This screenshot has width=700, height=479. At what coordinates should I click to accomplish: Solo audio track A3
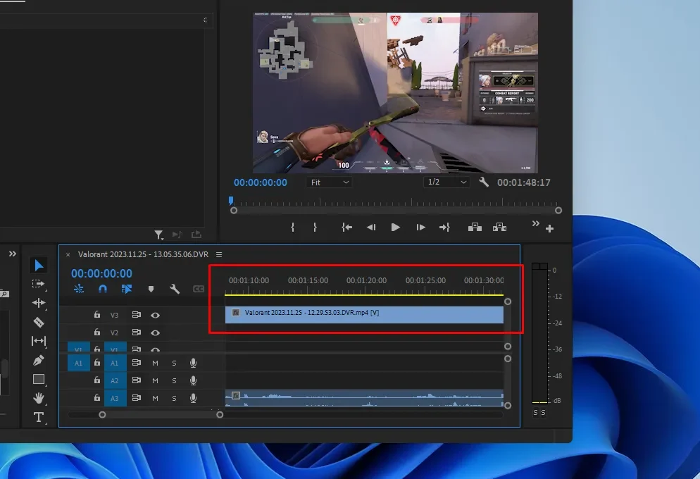(x=174, y=398)
